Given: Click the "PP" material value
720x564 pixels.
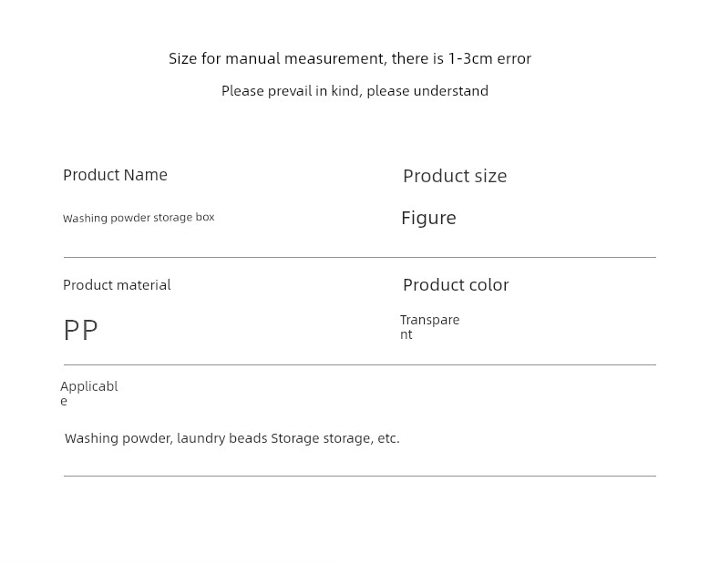Looking at the screenshot, I should click(80, 330).
